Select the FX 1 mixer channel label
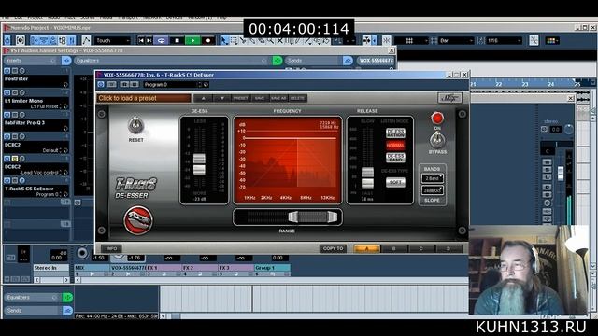Image resolution: width=598 pixels, height=336 pixels. [164, 268]
